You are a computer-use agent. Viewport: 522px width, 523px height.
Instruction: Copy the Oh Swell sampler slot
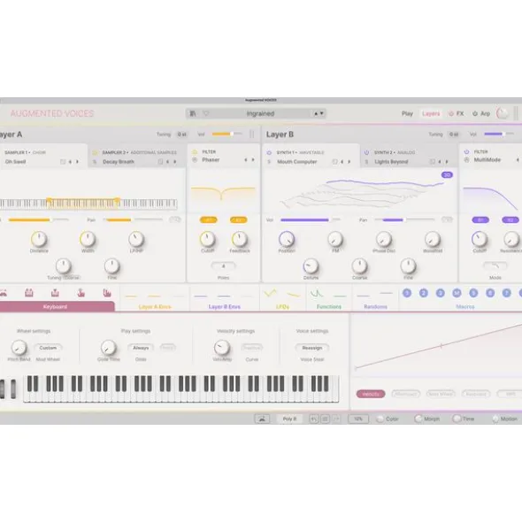click(x=62, y=162)
